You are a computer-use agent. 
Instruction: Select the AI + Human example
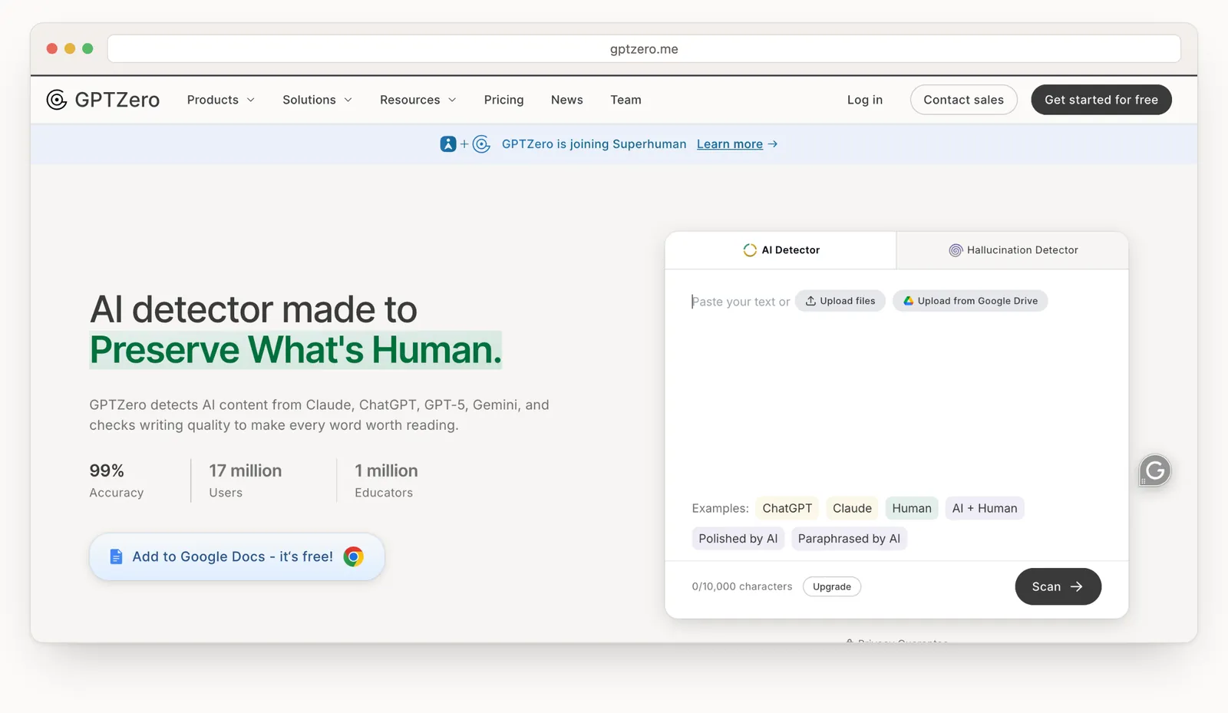tap(985, 508)
